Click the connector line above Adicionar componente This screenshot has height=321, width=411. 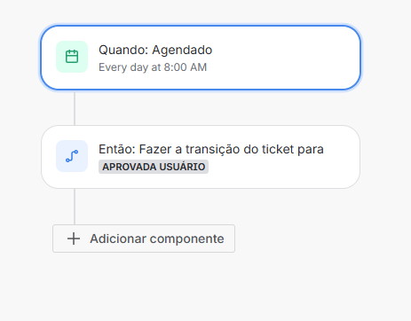[x=75, y=207]
